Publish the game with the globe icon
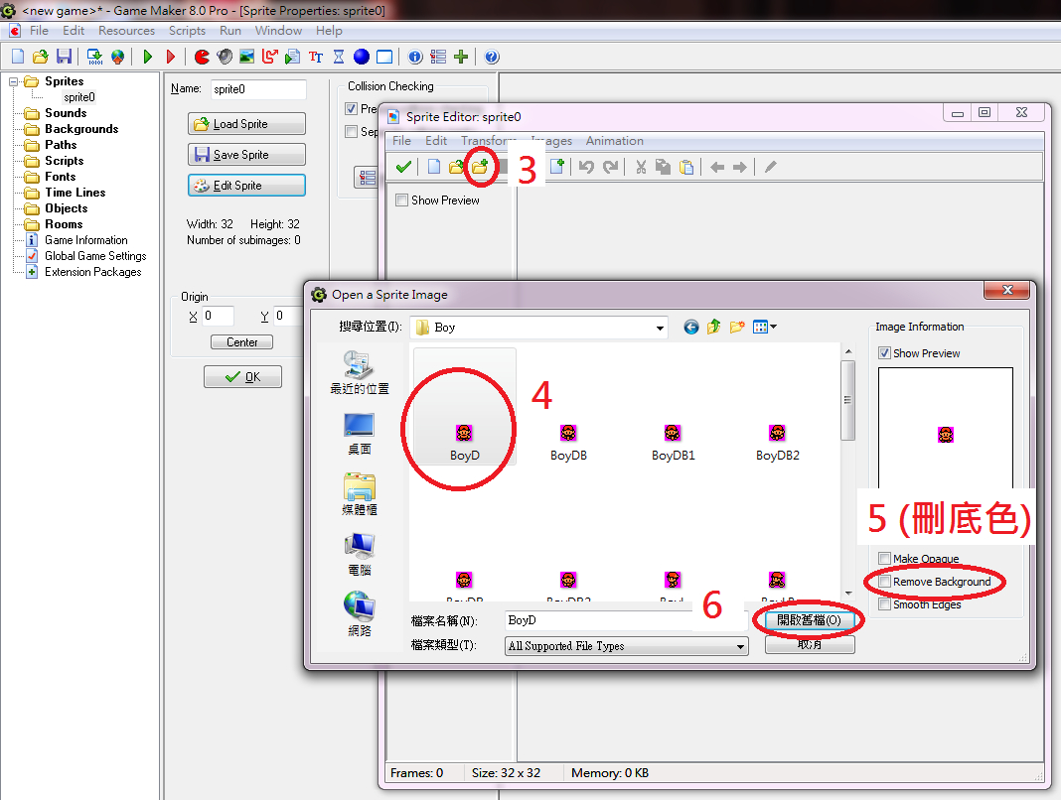 118,57
